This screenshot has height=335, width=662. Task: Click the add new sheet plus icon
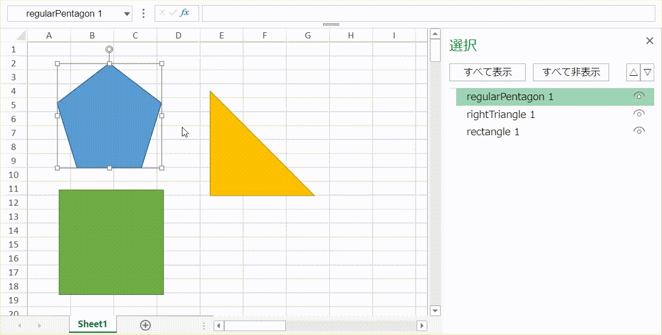pos(146,325)
